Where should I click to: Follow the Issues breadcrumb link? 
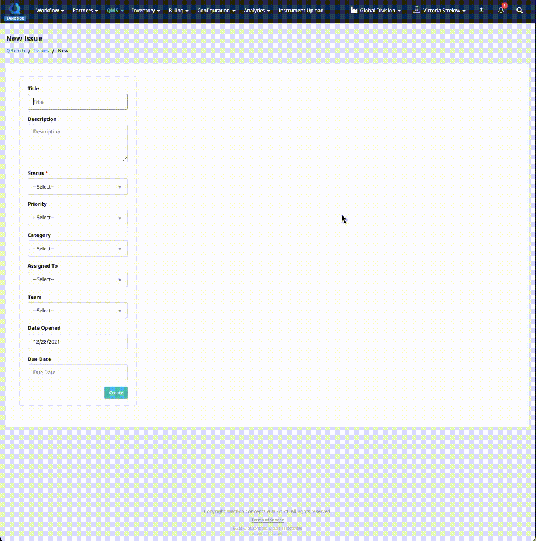pyautogui.click(x=41, y=50)
